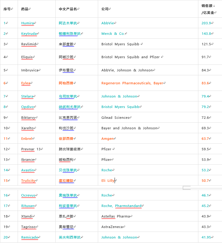Click the orange Eylea drug name
Screen dimensions: 222x243
(26, 83)
